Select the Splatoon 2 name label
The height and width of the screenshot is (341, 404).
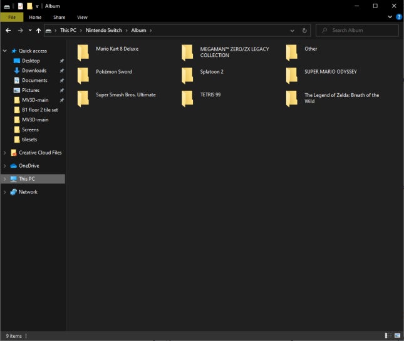tap(212, 72)
